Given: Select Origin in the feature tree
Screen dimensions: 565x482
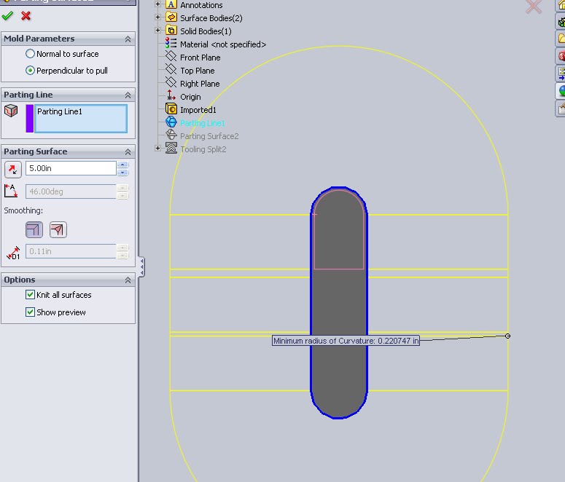Looking at the screenshot, I should (x=190, y=97).
